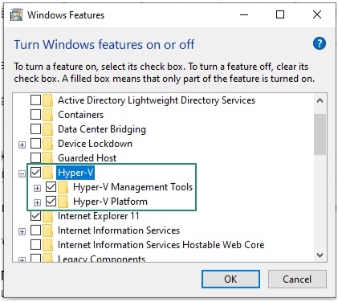Check Internet Information Services Hostable Web Core checkbox
The height and width of the screenshot is (302, 338).
tap(35, 245)
